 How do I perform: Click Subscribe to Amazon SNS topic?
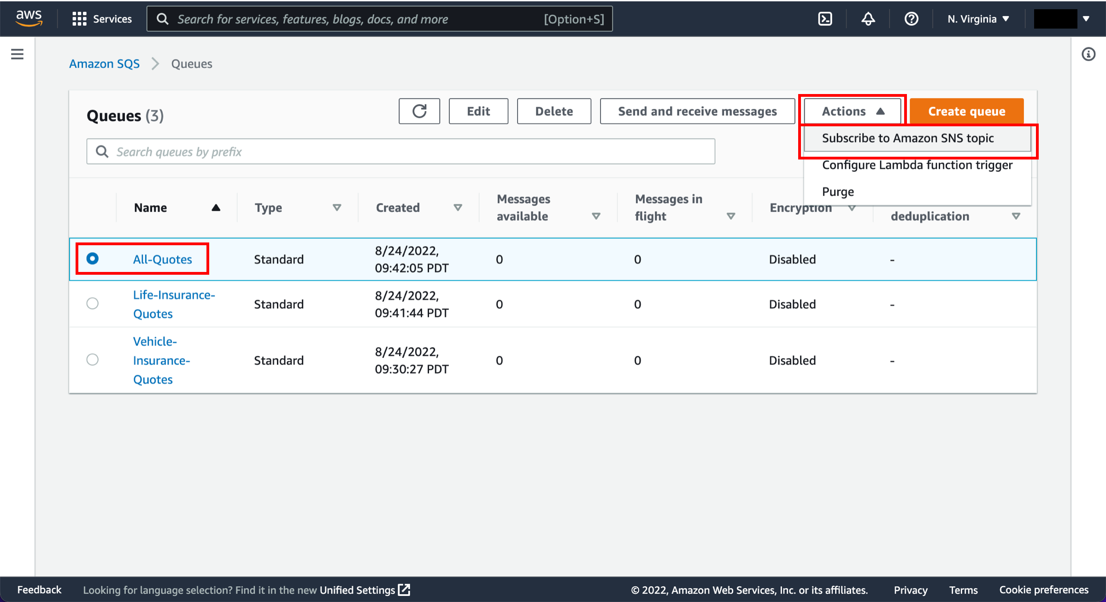point(917,138)
